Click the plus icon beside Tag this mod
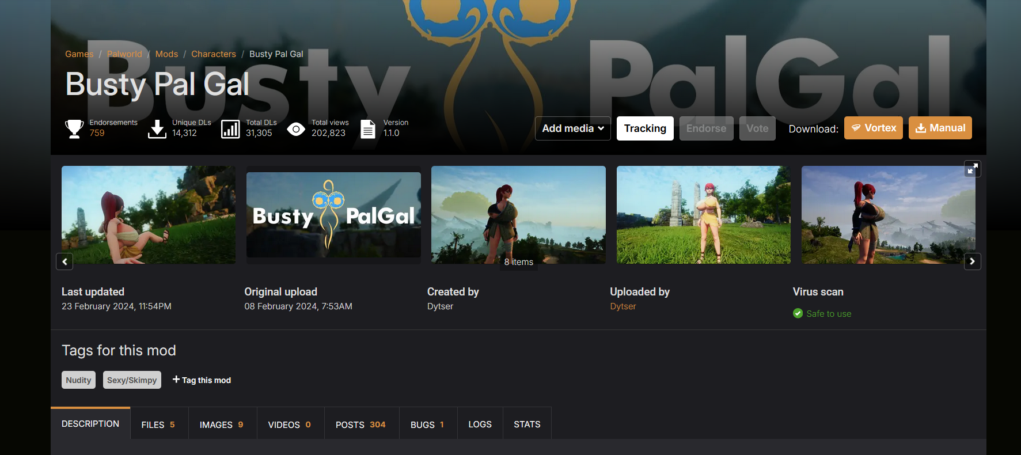The height and width of the screenshot is (455, 1021). tap(176, 380)
